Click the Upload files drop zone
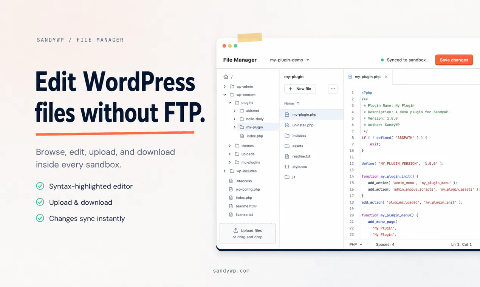 click(248, 233)
